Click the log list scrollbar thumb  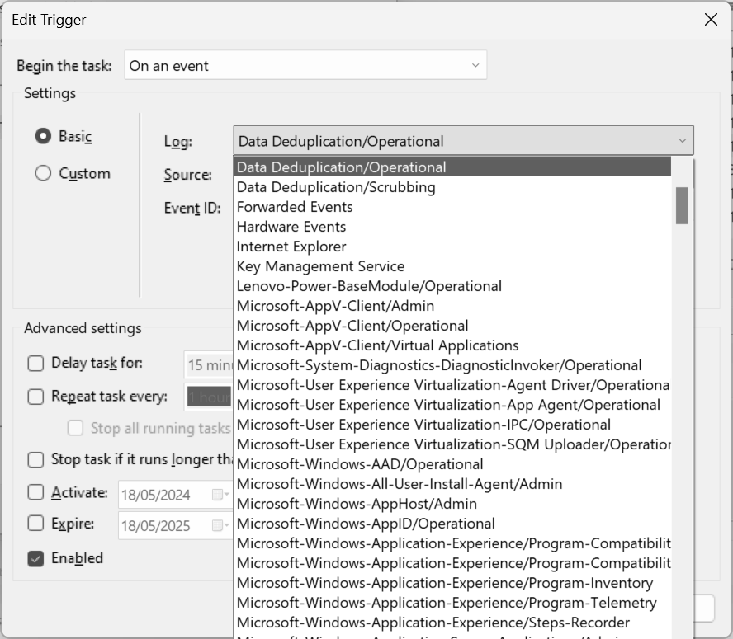(x=682, y=205)
